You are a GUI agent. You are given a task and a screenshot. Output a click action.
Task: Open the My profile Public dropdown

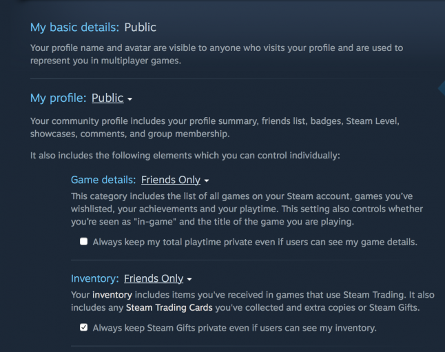[x=107, y=99]
